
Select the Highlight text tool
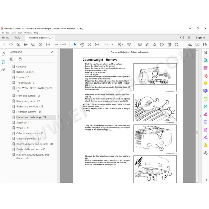(x=147, y=44)
